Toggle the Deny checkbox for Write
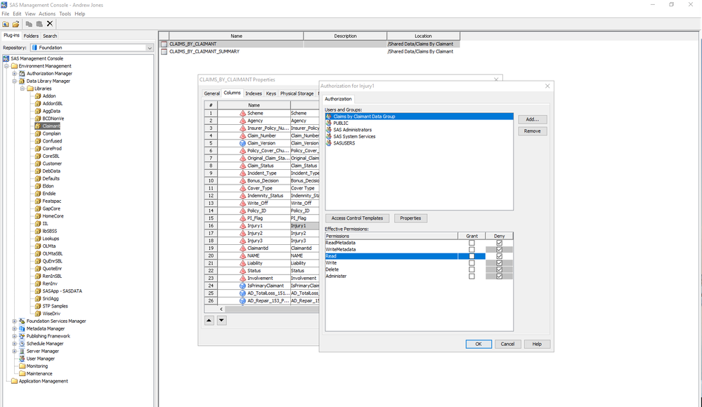Viewport: 702px width, 407px height. click(x=499, y=263)
